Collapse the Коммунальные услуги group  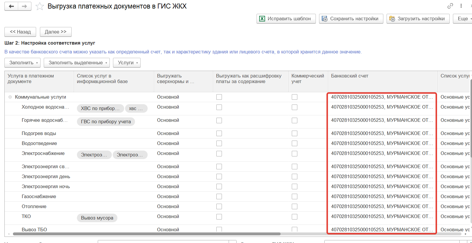(10, 97)
